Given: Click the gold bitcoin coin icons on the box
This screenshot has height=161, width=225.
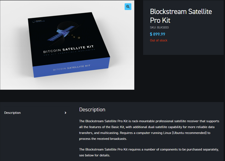Looking at the screenshot, I should click(74, 37).
